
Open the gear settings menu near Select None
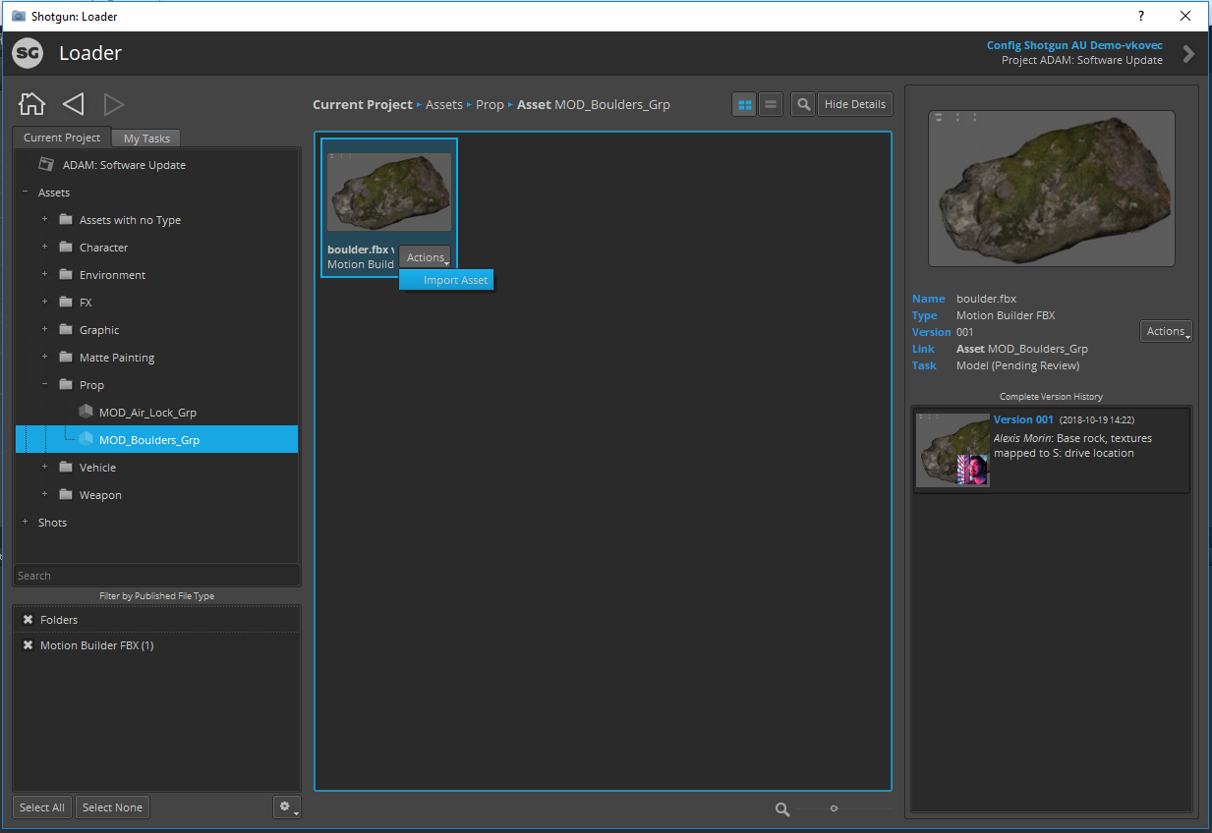pyautogui.click(x=286, y=805)
